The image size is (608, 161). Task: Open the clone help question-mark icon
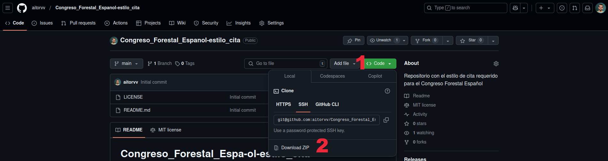(387, 91)
